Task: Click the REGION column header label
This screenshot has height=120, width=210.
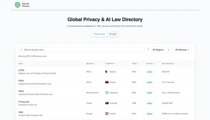Action: [90, 64]
